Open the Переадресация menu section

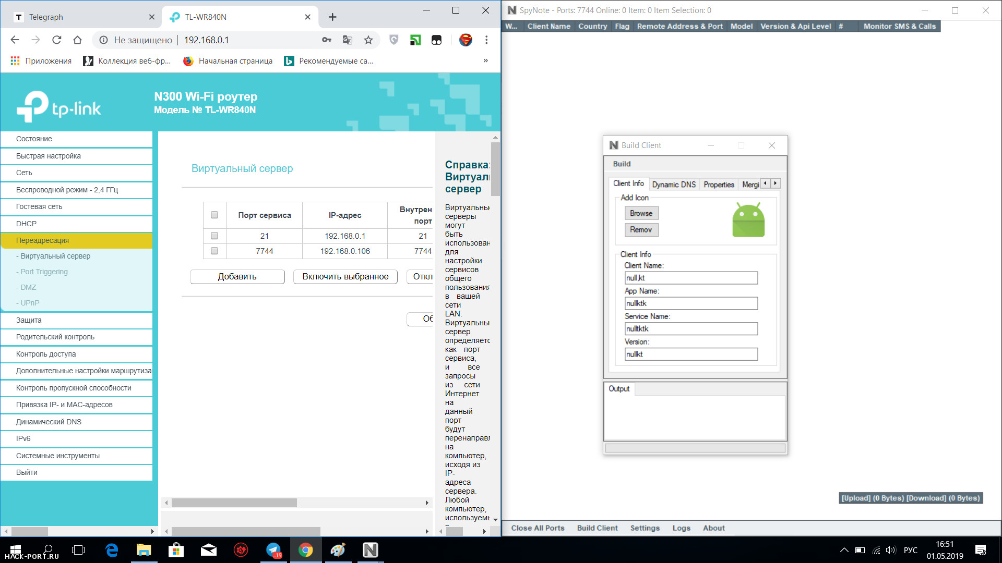point(77,240)
